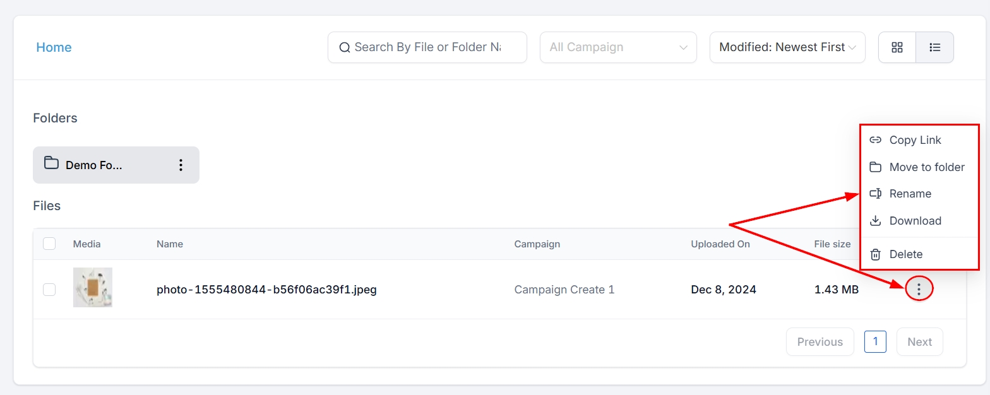990x395 pixels.
Task: Expand the All Campaign dropdown
Action: [618, 47]
